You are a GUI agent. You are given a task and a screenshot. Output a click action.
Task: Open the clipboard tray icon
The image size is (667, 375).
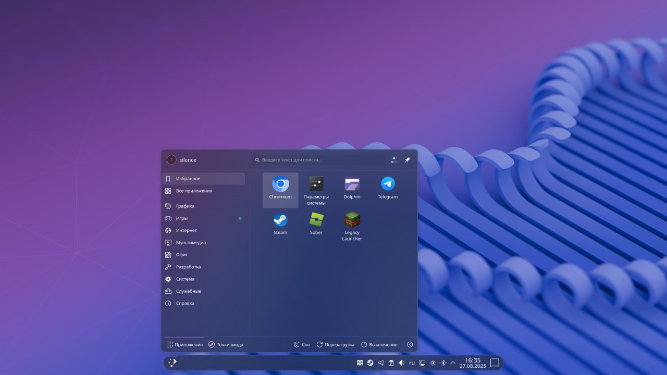391,363
